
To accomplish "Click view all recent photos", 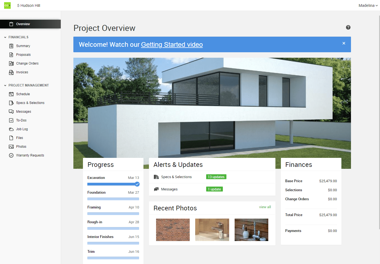I will 265,207.
